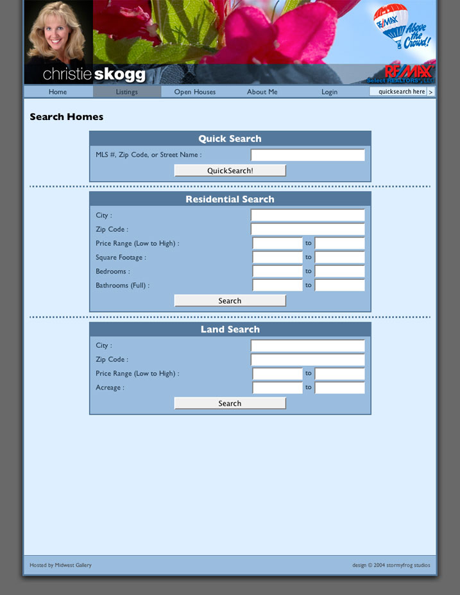Click design © 2004 stormyfrog studios text
Image resolution: width=460 pixels, height=595 pixels.
(391, 565)
